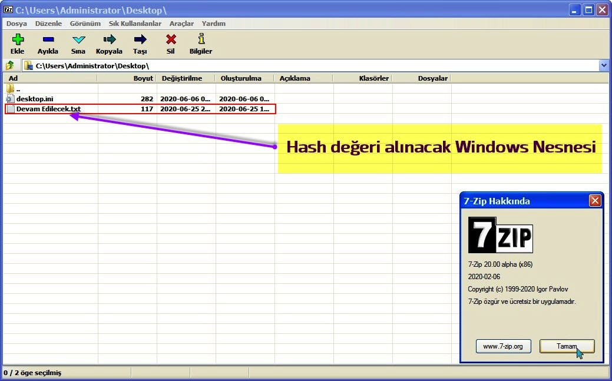The height and width of the screenshot is (381, 612).
Task: Click the 7-ZIP logo in the about dialog
Action: (x=500, y=235)
